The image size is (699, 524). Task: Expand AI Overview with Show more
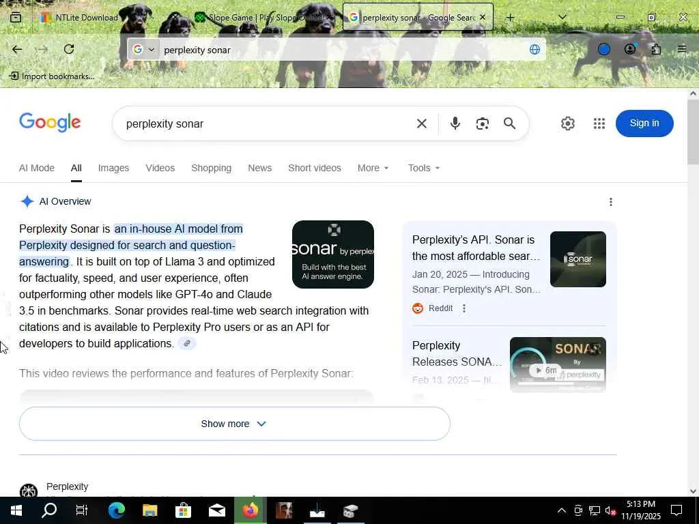pyautogui.click(x=235, y=424)
